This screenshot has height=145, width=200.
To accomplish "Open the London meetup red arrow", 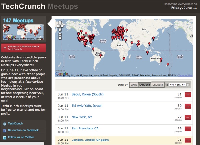I will coord(188,140).
